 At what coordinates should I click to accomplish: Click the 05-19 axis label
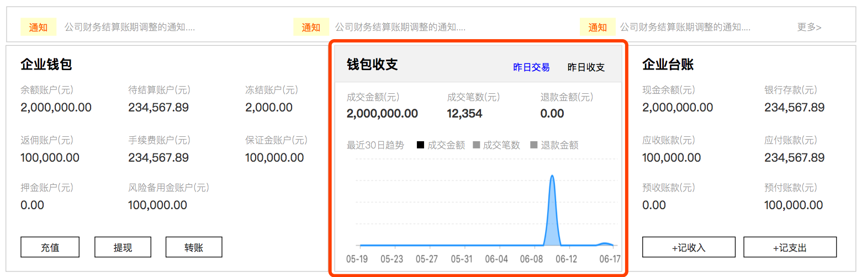(357, 259)
